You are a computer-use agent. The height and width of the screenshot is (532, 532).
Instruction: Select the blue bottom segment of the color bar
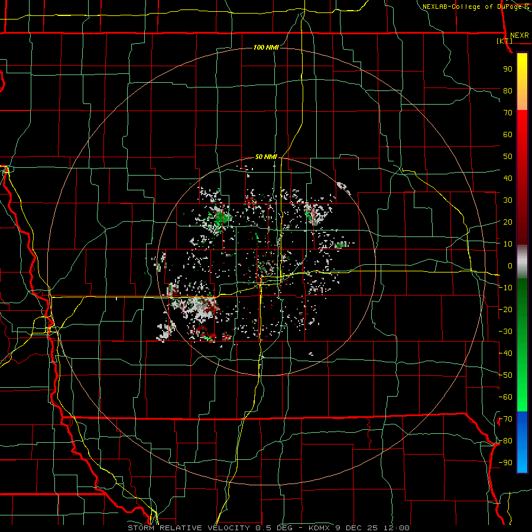click(x=522, y=442)
